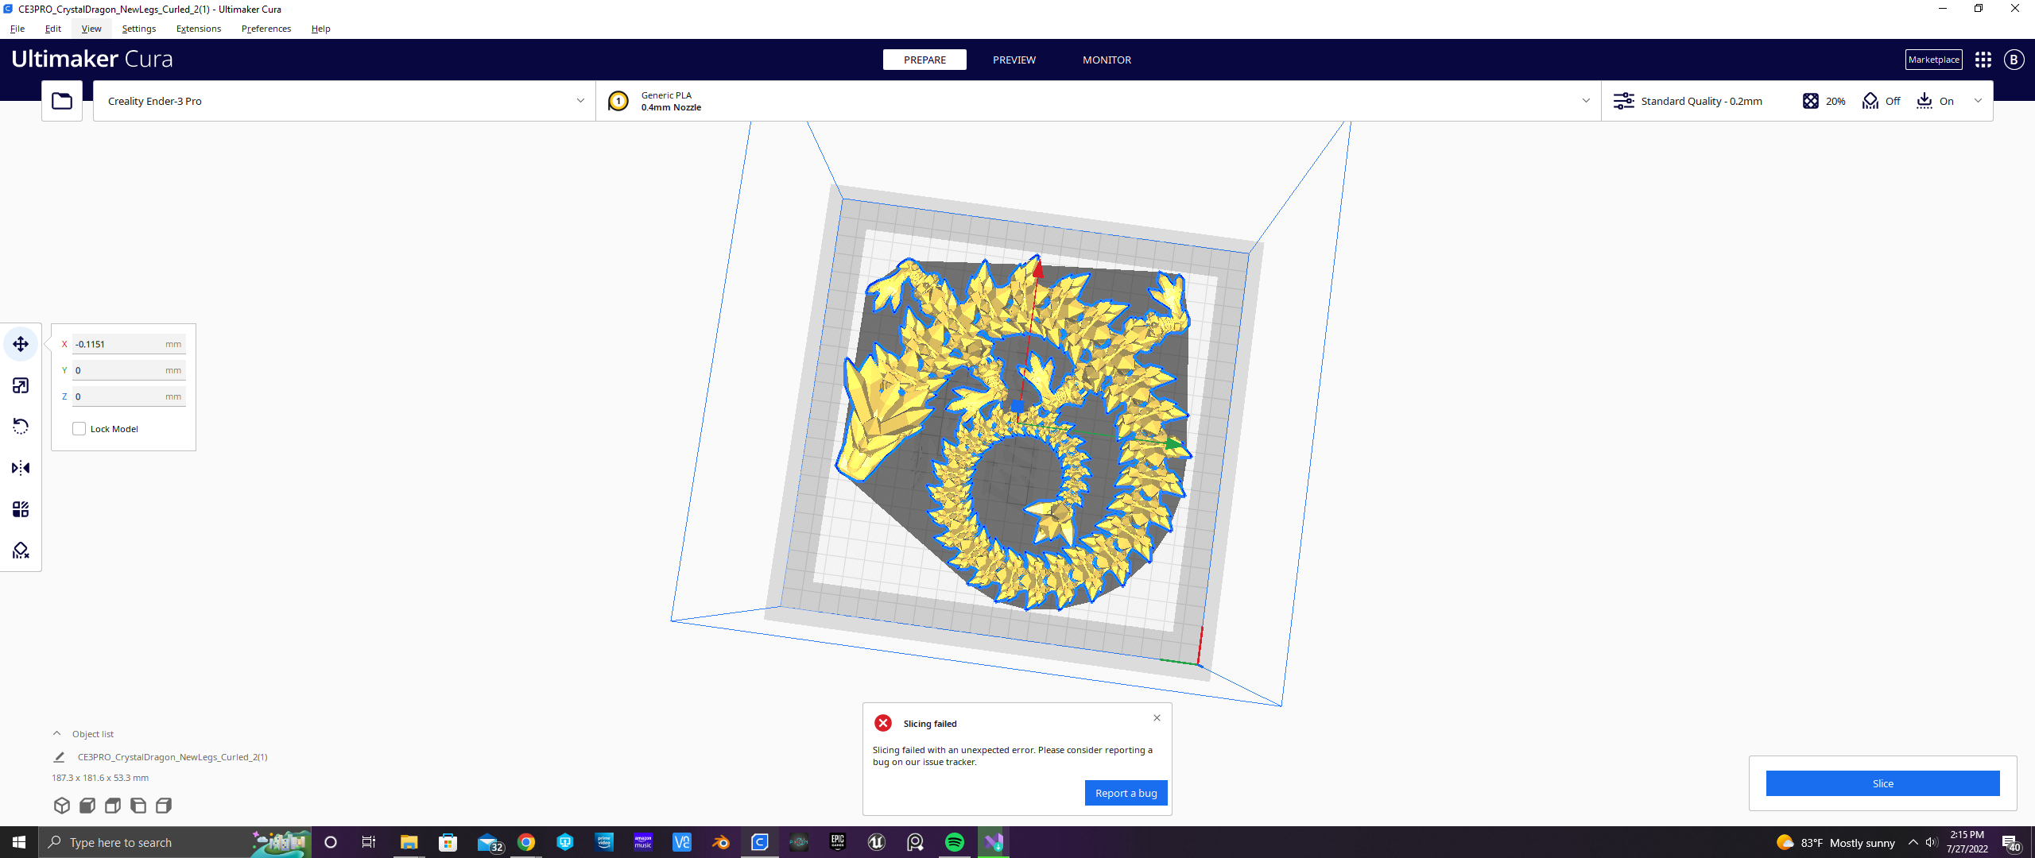The image size is (2035, 858).
Task: Select CE3PRO_CrystalDragon_NewLegs_Curled_2(1) in Object list
Action: [172, 756]
